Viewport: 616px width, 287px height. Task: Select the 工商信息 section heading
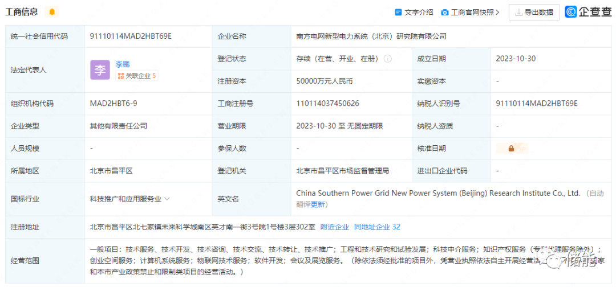point(22,12)
